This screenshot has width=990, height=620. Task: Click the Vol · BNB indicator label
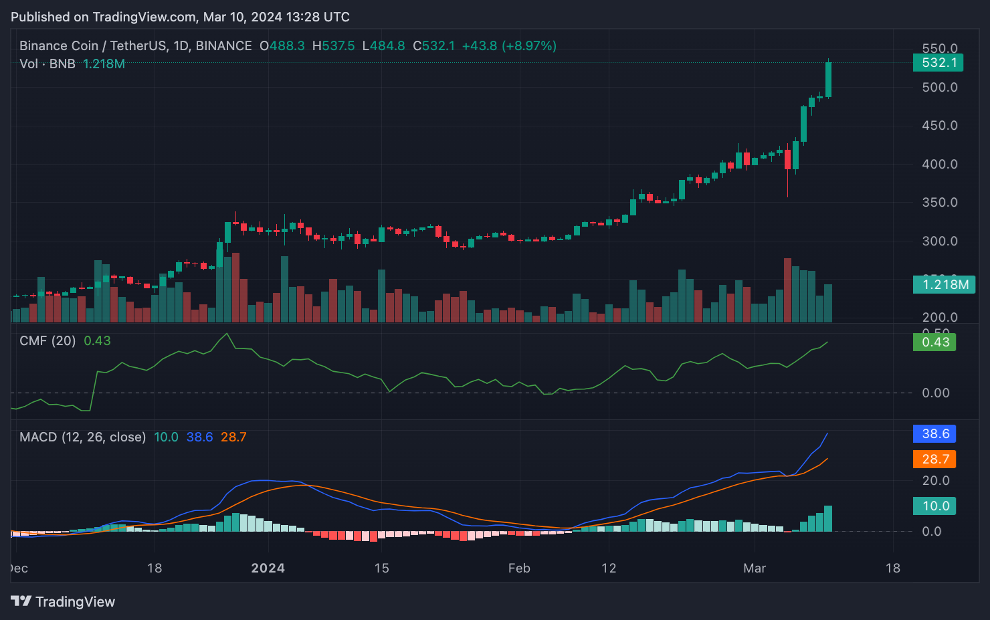coord(47,64)
